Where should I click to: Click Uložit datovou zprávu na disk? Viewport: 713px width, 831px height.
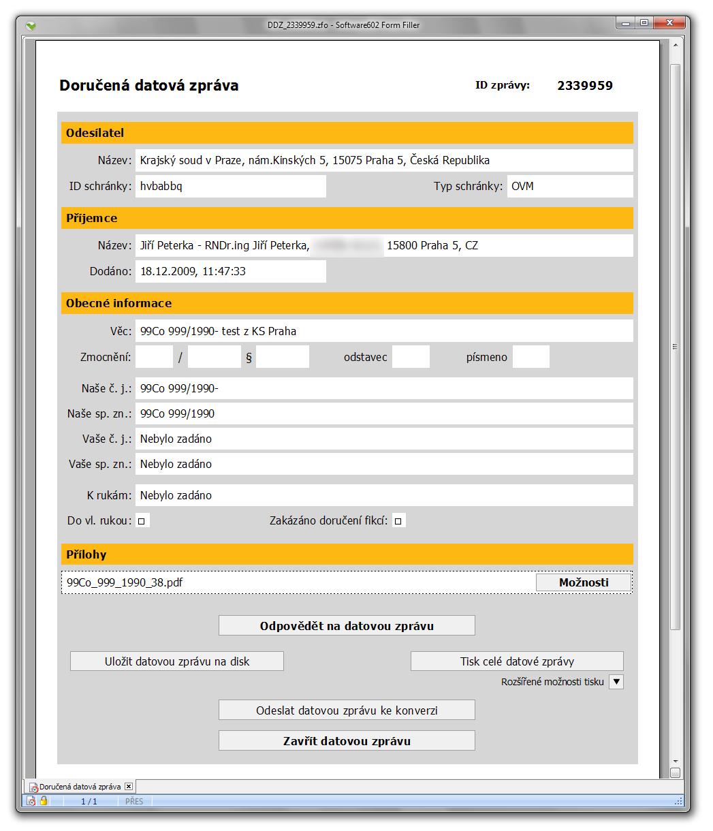coord(177,661)
